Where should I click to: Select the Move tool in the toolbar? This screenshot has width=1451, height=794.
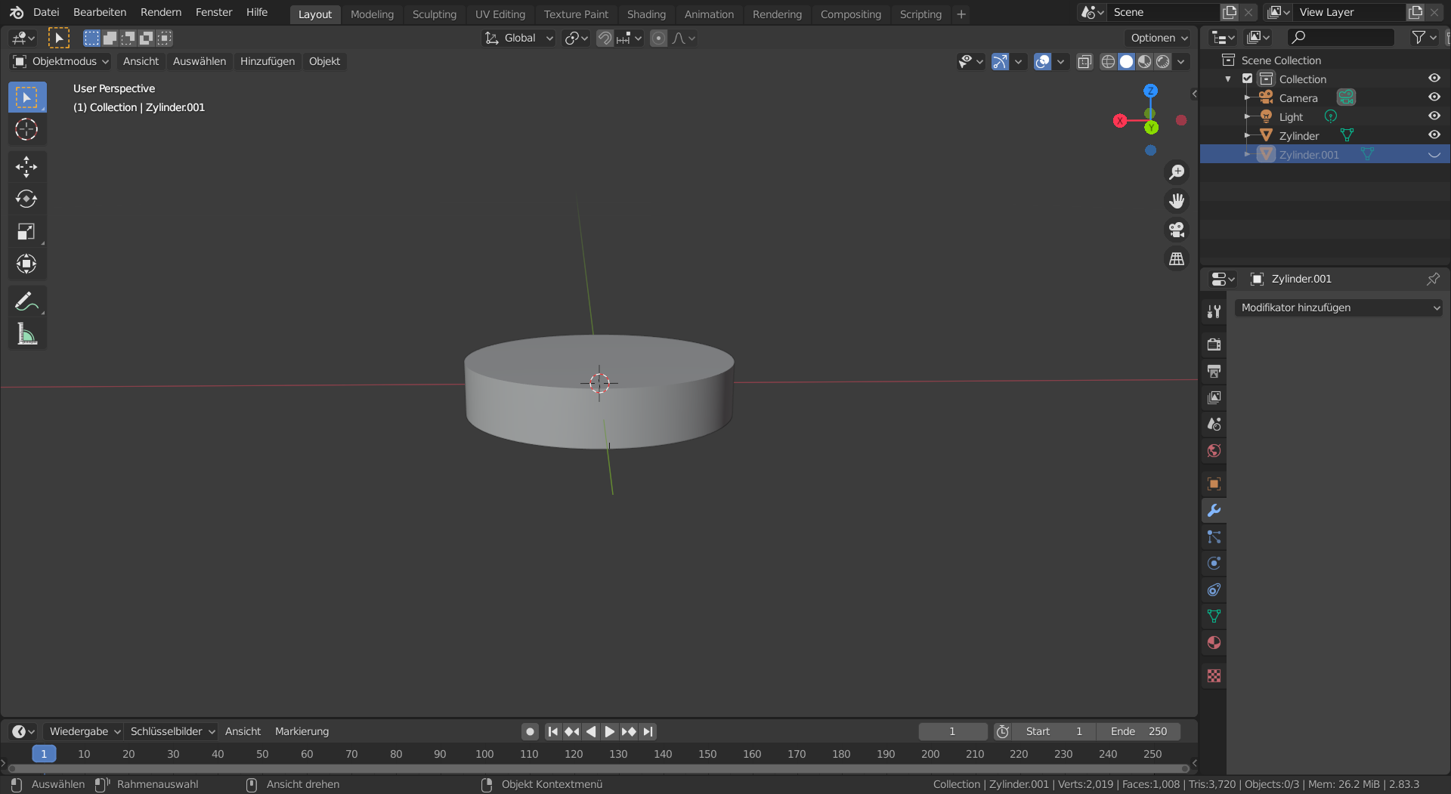point(26,166)
